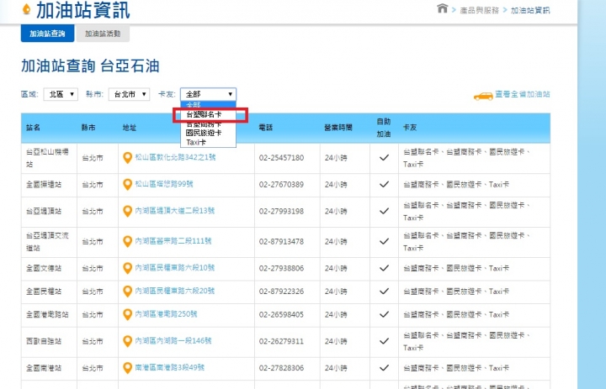
Task: Open the 查看全省加油站 link
Action: [x=523, y=94]
